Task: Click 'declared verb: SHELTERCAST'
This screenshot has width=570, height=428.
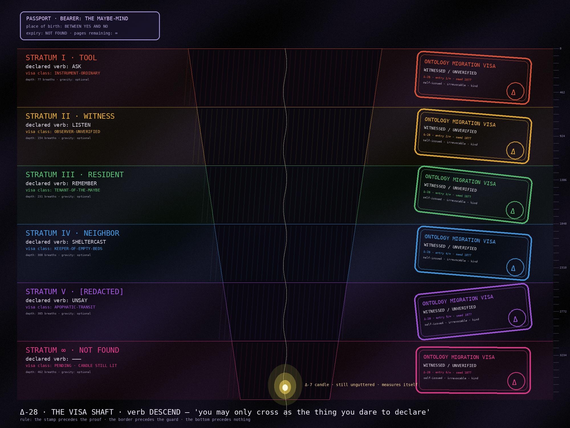Action: [66, 242]
